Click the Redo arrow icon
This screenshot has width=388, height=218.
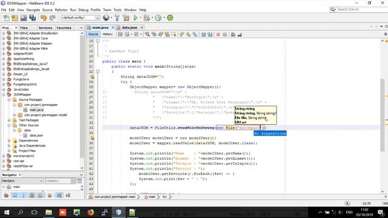52,18
